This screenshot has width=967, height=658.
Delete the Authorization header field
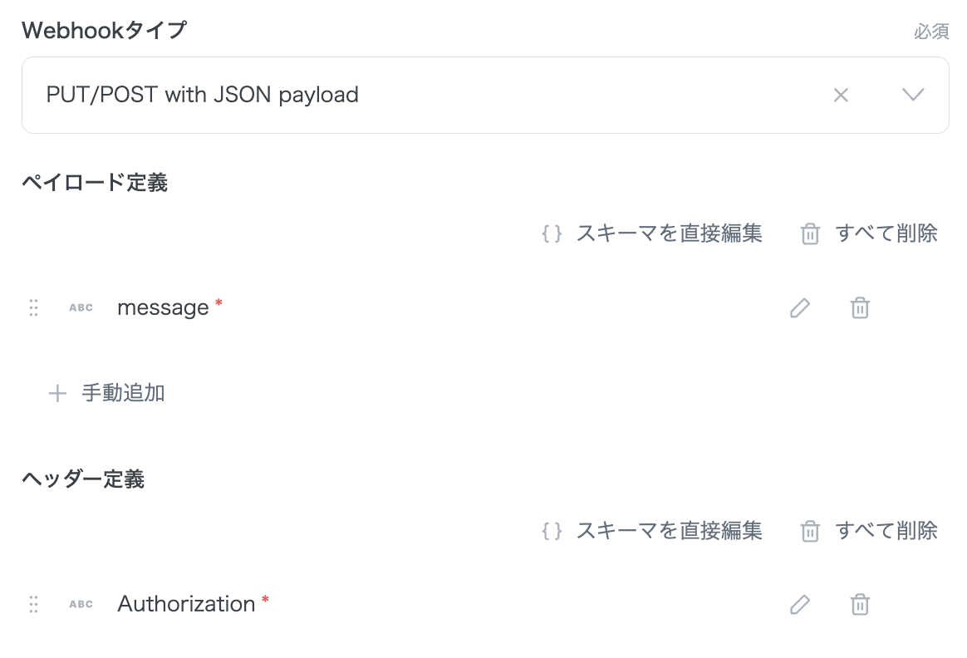[x=860, y=605]
